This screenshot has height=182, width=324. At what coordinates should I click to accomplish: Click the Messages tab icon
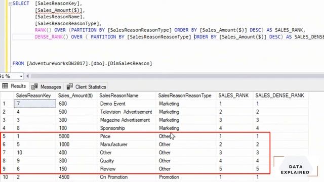click(34, 86)
